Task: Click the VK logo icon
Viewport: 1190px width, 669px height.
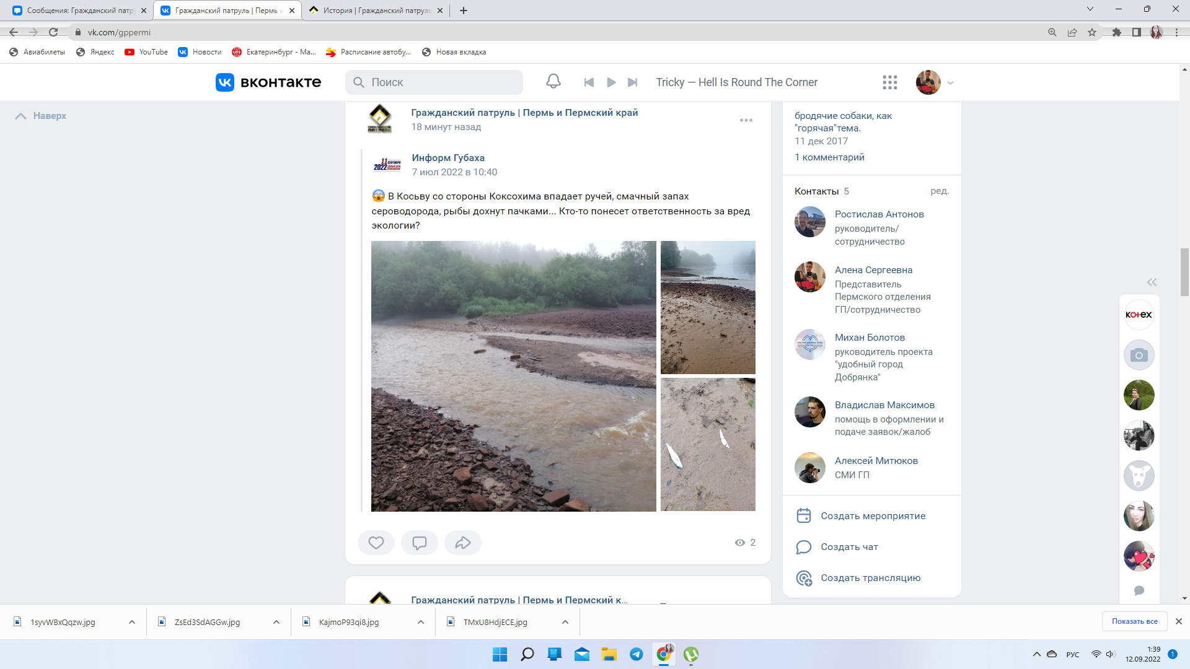Action: [x=225, y=82]
